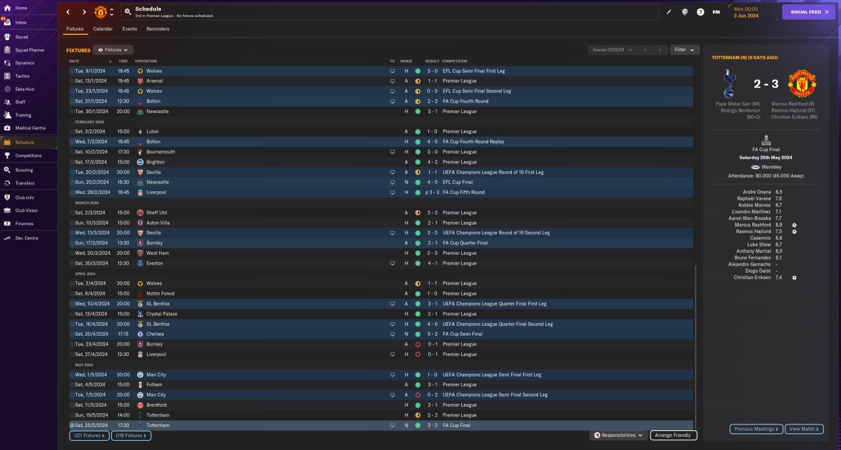
Task: Open Schedule in the sidebar
Action: coord(28,143)
